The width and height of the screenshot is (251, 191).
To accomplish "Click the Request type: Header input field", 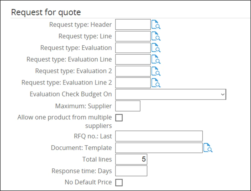I will click(133, 25).
